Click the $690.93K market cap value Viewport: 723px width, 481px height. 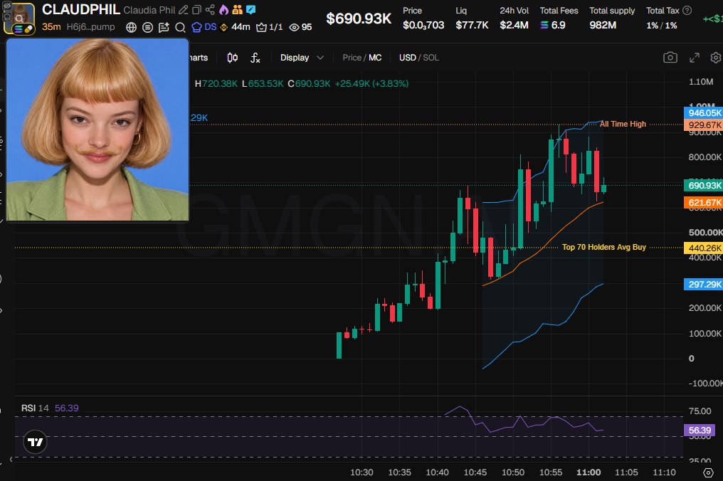click(359, 18)
